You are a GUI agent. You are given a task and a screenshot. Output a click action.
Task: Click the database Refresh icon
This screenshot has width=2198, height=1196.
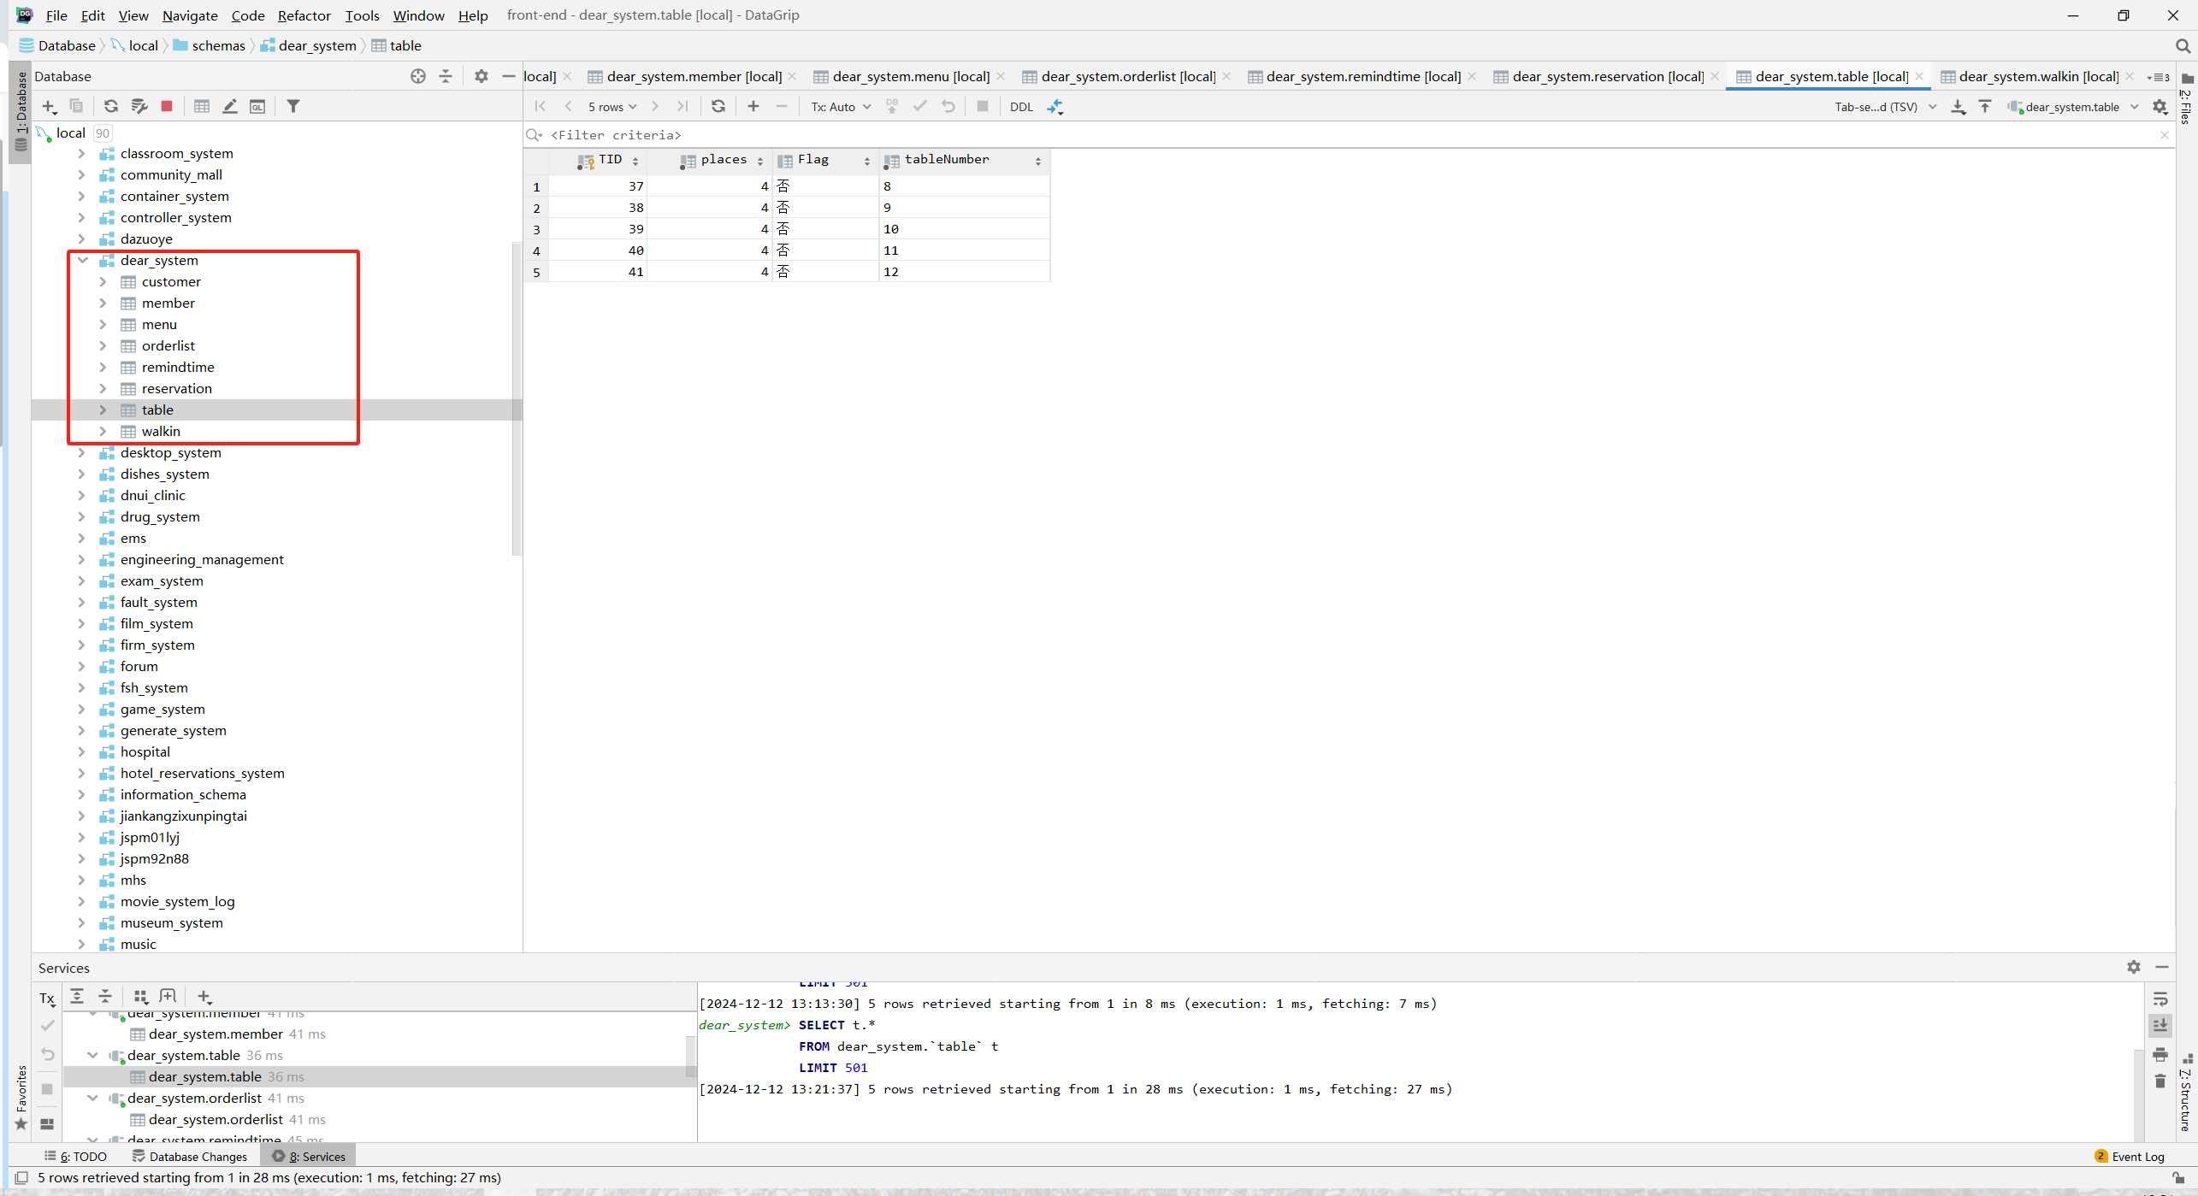tap(111, 106)
